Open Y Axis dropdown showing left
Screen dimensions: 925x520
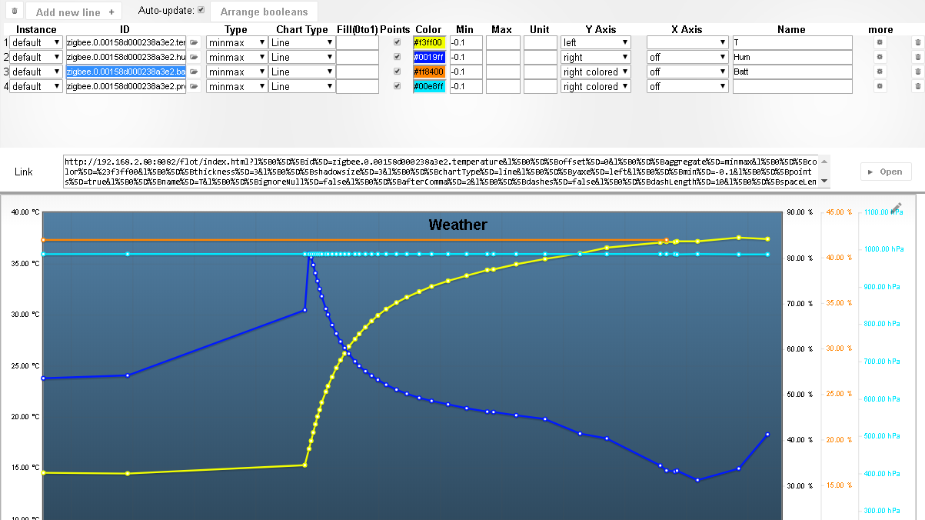click(596, 42)
